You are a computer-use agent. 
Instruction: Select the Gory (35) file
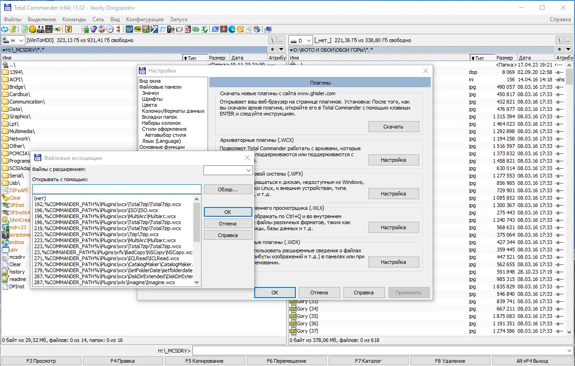tap(307, 316)
